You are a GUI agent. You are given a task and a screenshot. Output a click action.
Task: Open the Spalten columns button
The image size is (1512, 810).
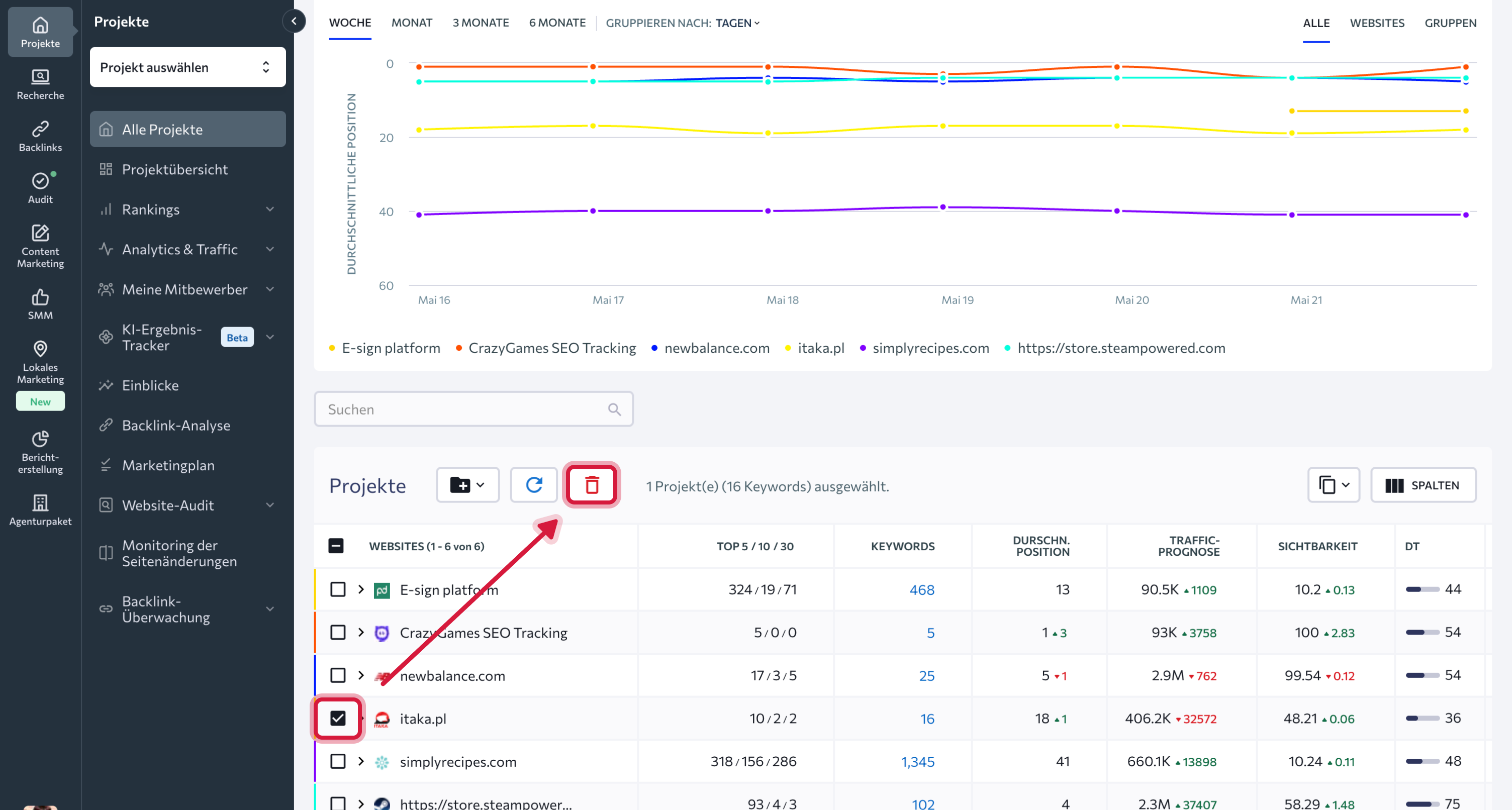[x=1423, y=485]
